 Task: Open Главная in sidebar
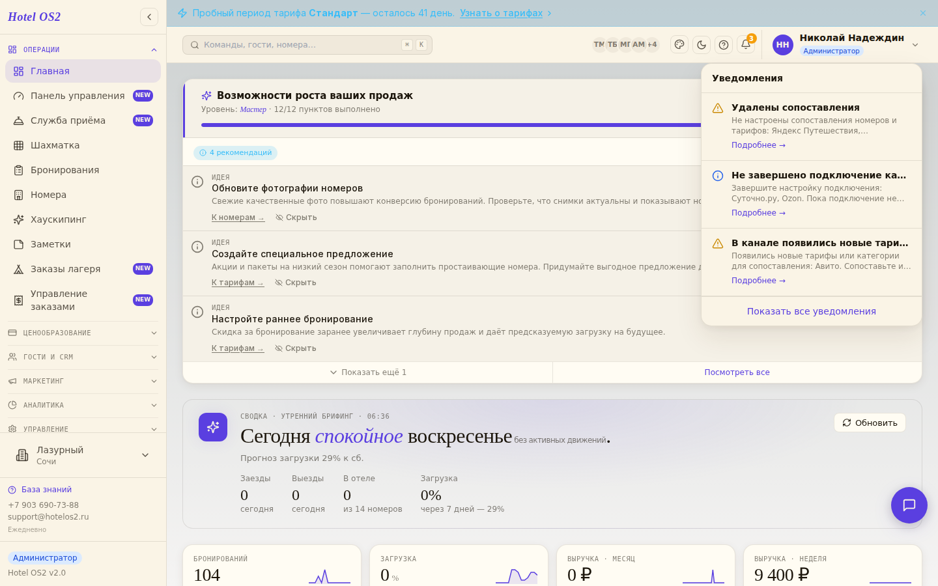point(83,71)
